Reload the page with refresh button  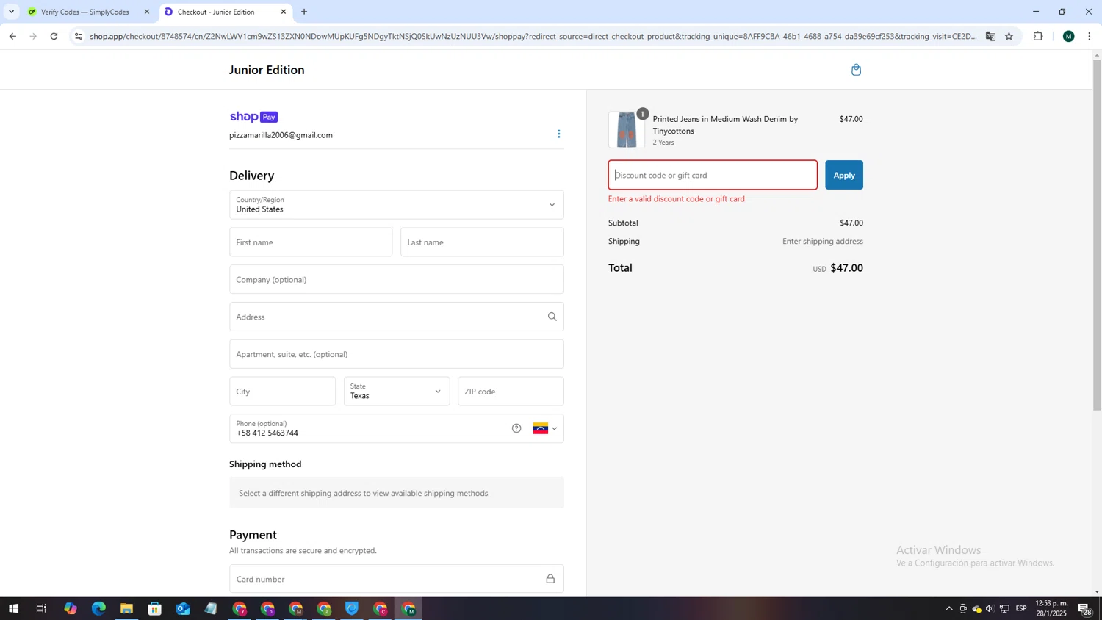[x=54, y=36]
